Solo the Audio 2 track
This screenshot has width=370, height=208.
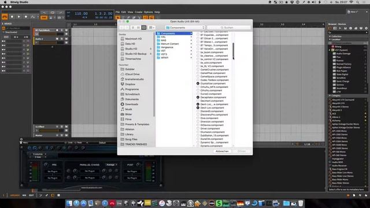pos(62,39)
